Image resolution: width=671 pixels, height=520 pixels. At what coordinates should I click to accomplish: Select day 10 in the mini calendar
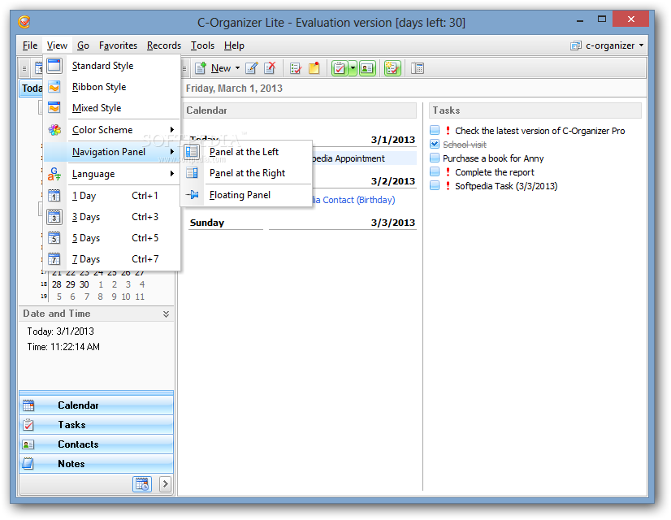126,297
